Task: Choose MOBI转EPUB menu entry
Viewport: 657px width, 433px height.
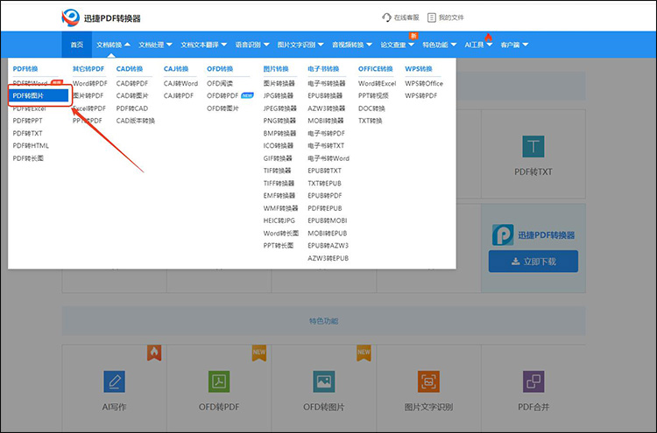Action: (328, 233)
